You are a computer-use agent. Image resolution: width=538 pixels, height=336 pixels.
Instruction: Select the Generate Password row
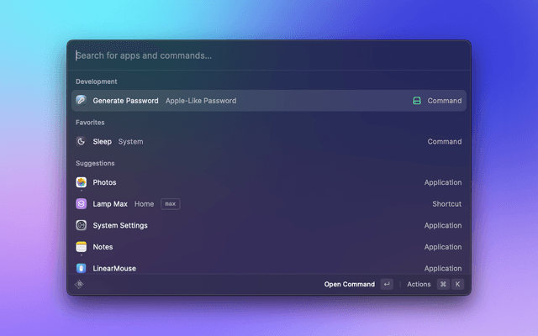(252, 101)
